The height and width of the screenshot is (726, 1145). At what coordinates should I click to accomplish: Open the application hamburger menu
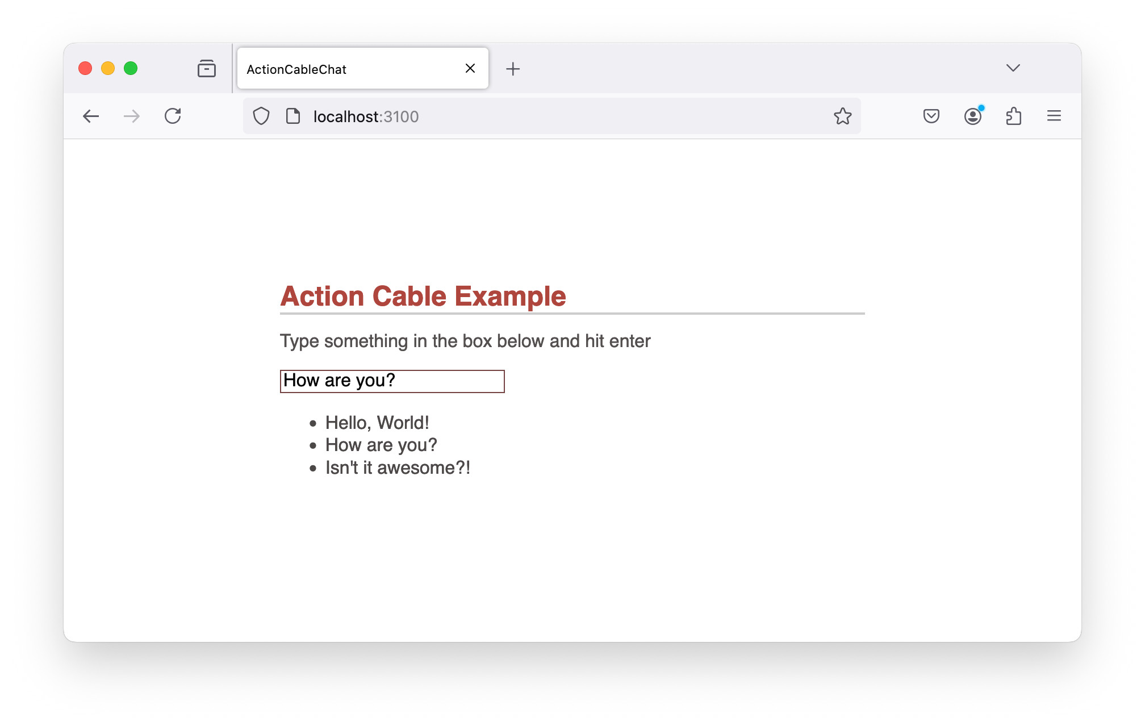coord(1054,116)
